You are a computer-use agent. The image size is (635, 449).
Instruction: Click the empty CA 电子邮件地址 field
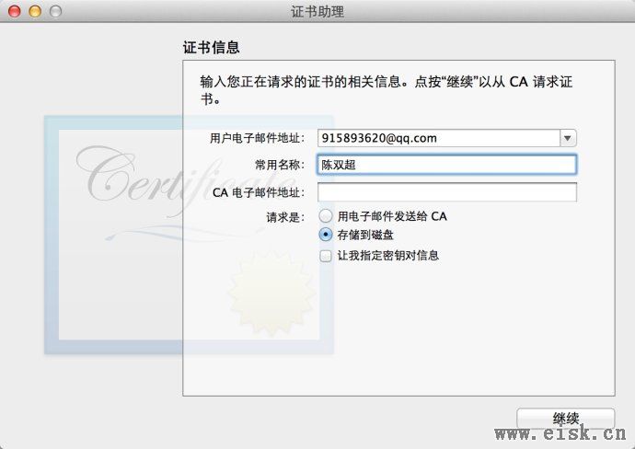446,192
